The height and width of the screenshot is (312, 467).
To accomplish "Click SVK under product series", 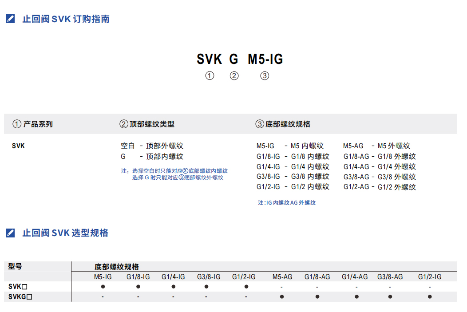I will pyautogui.click(x=18, y=146).
